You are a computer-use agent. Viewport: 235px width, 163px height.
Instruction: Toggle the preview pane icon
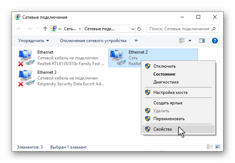202,41
